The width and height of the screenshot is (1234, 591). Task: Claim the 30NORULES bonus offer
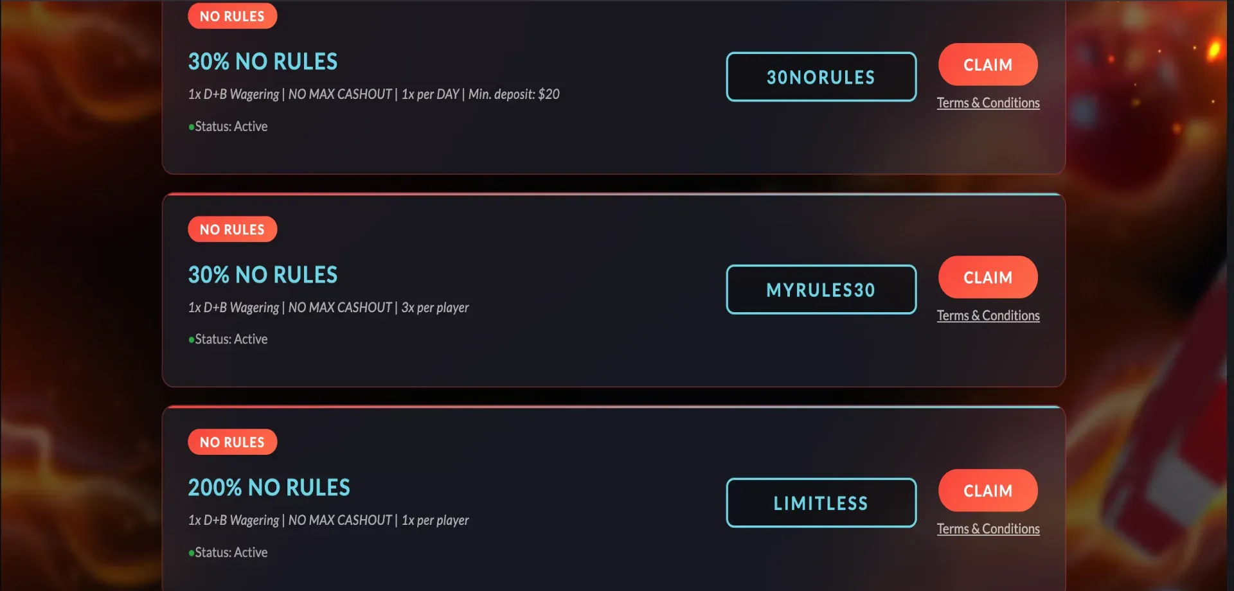[987, 65]
